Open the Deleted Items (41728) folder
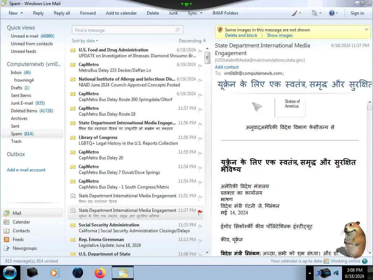Screen dimensions: 373x280 [x=32, y=111]
